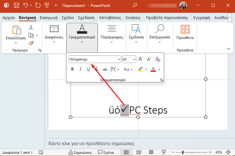235x156 pixels.
Task: Open the Σχέδιο tab
Action: [68, 17]
